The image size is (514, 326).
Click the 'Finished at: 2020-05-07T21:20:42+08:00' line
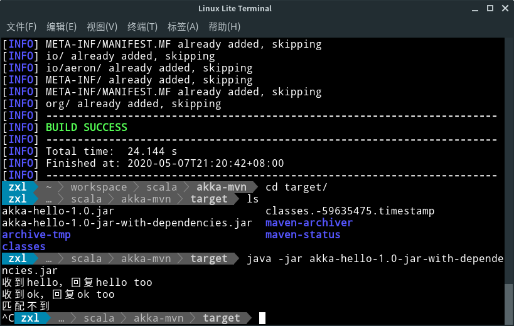tap(165, 163)
